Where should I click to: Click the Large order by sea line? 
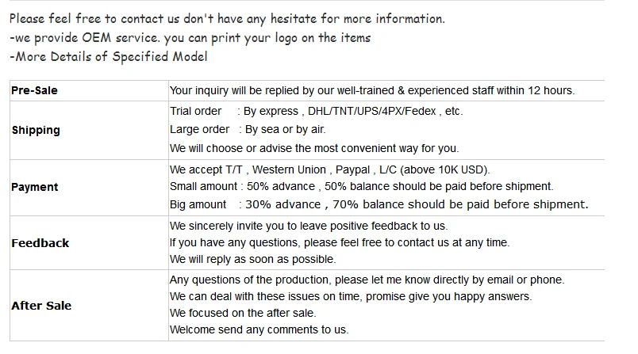248,130
